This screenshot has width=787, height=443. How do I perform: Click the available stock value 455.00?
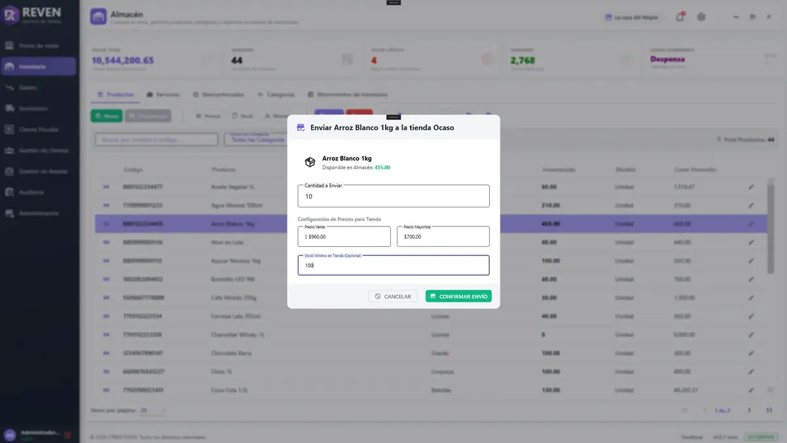click(382, 167)
